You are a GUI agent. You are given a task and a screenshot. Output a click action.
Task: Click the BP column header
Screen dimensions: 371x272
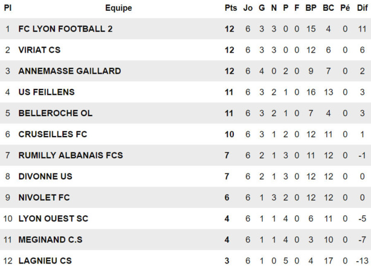pyautogui.click(x=311, y=8)
